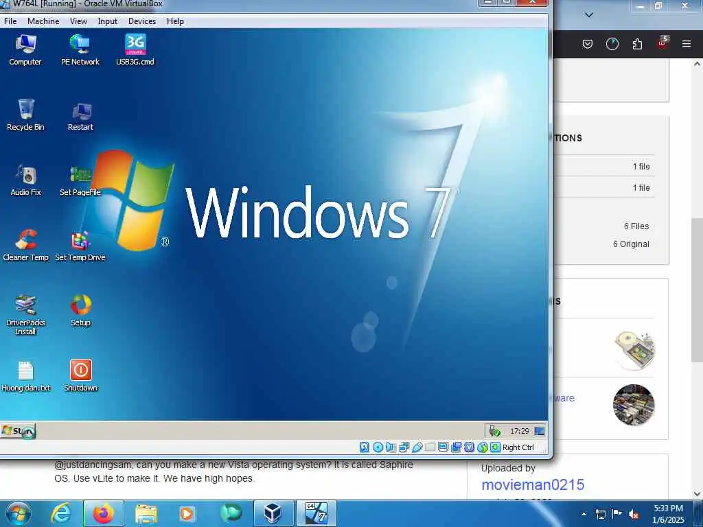Image resolution: width=703 pixels, height=527 pixels.
Task: Open the VM's Start button
Action: tap(18, 431)
